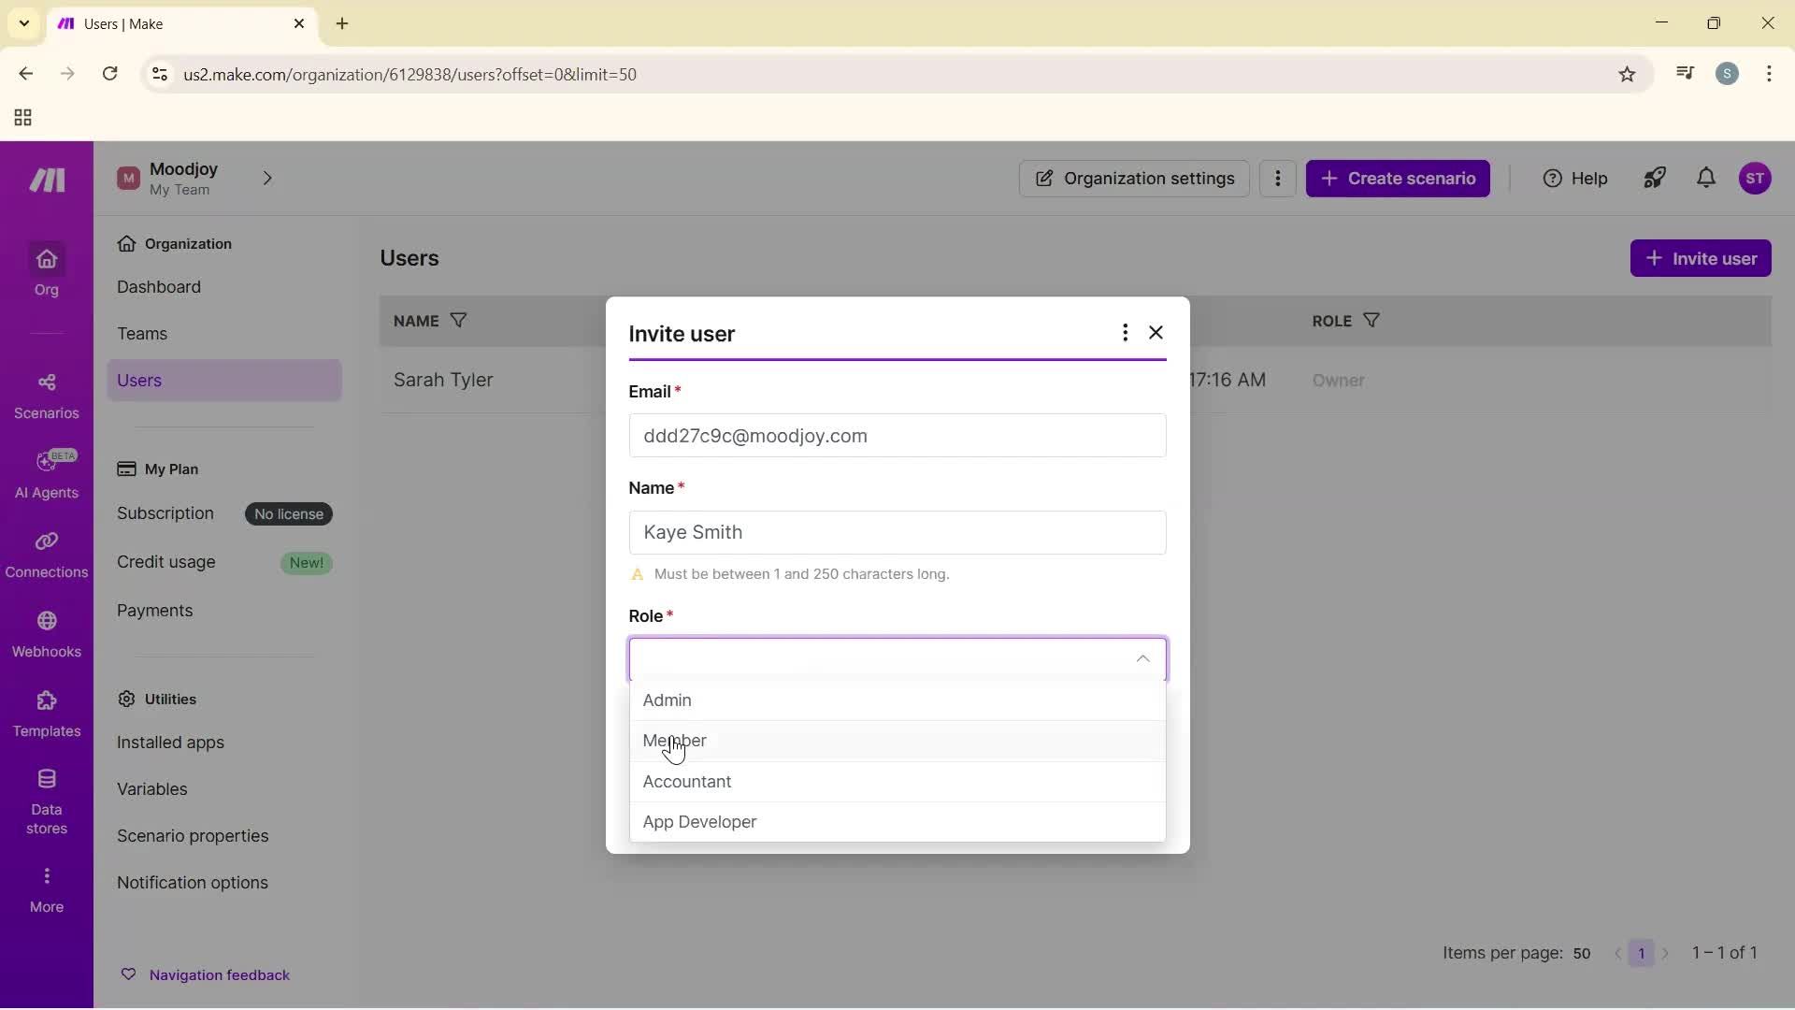Open the Webhooks section
Viewport: 1795px width, 1010px height.
click(x=46, y=636)
